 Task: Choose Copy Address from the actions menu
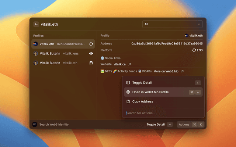(x=142, y=101)
